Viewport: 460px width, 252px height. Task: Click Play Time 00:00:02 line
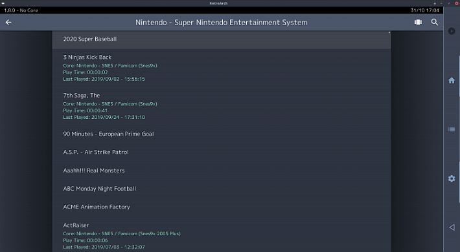tap(86, 72)
